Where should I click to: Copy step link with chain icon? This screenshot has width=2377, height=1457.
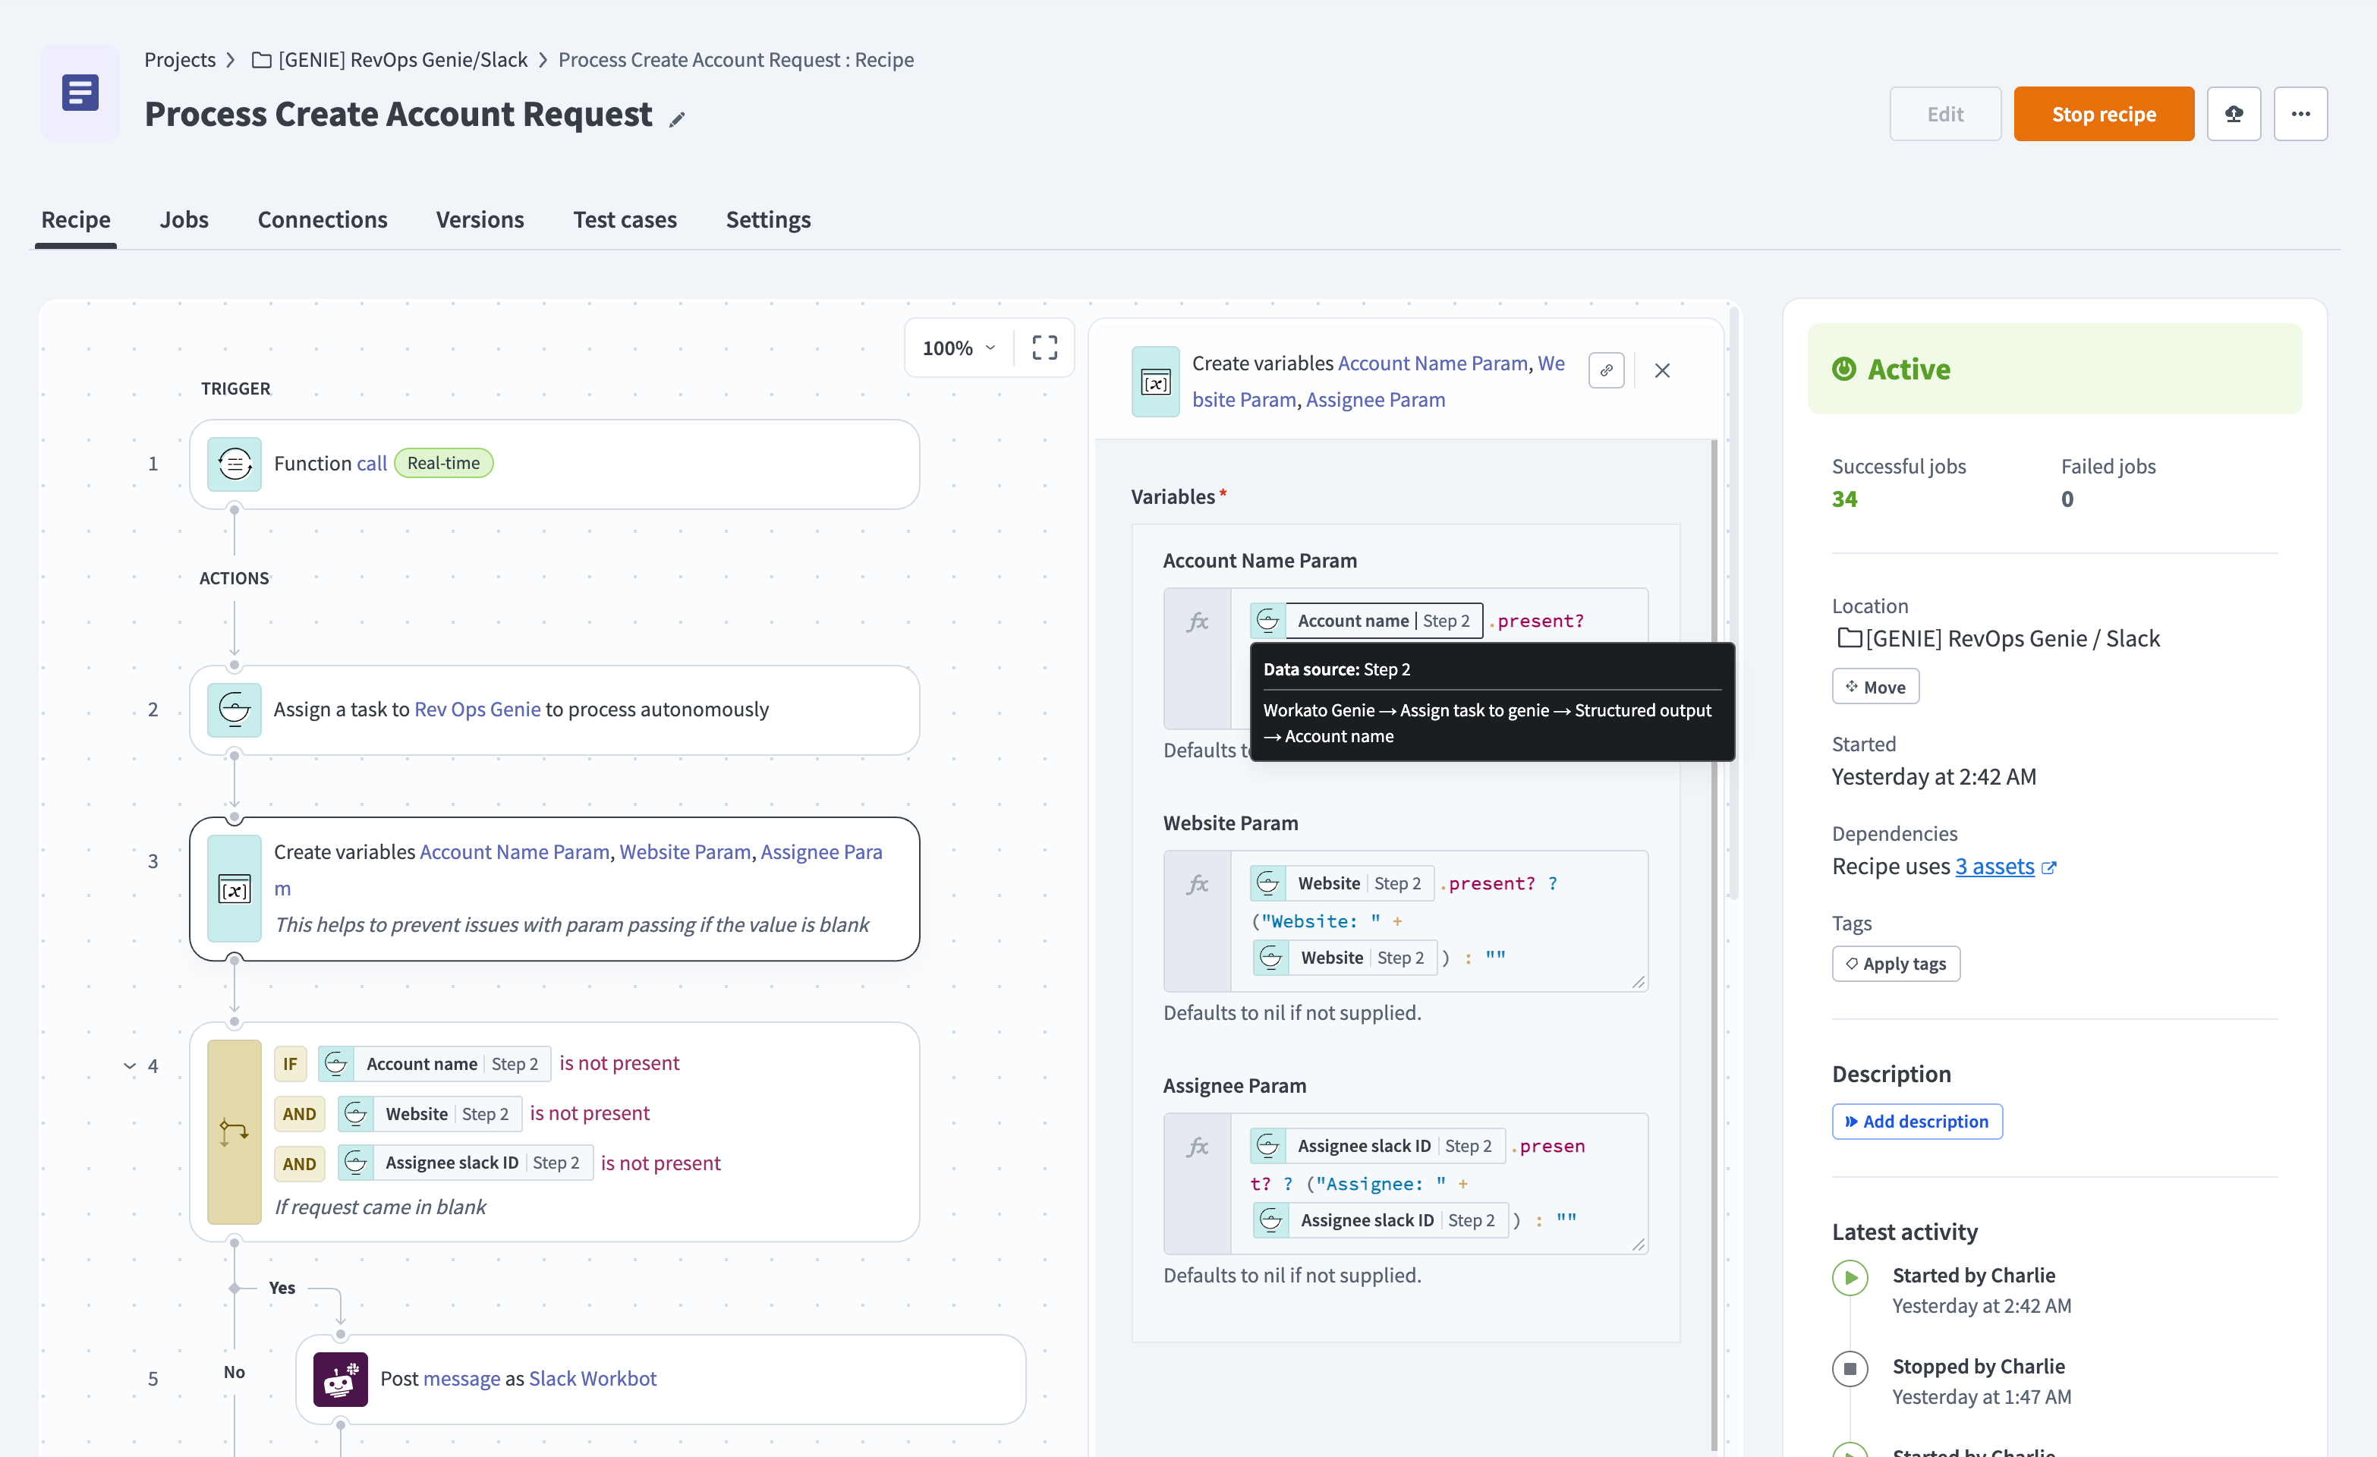click(x=1605, y=370)
